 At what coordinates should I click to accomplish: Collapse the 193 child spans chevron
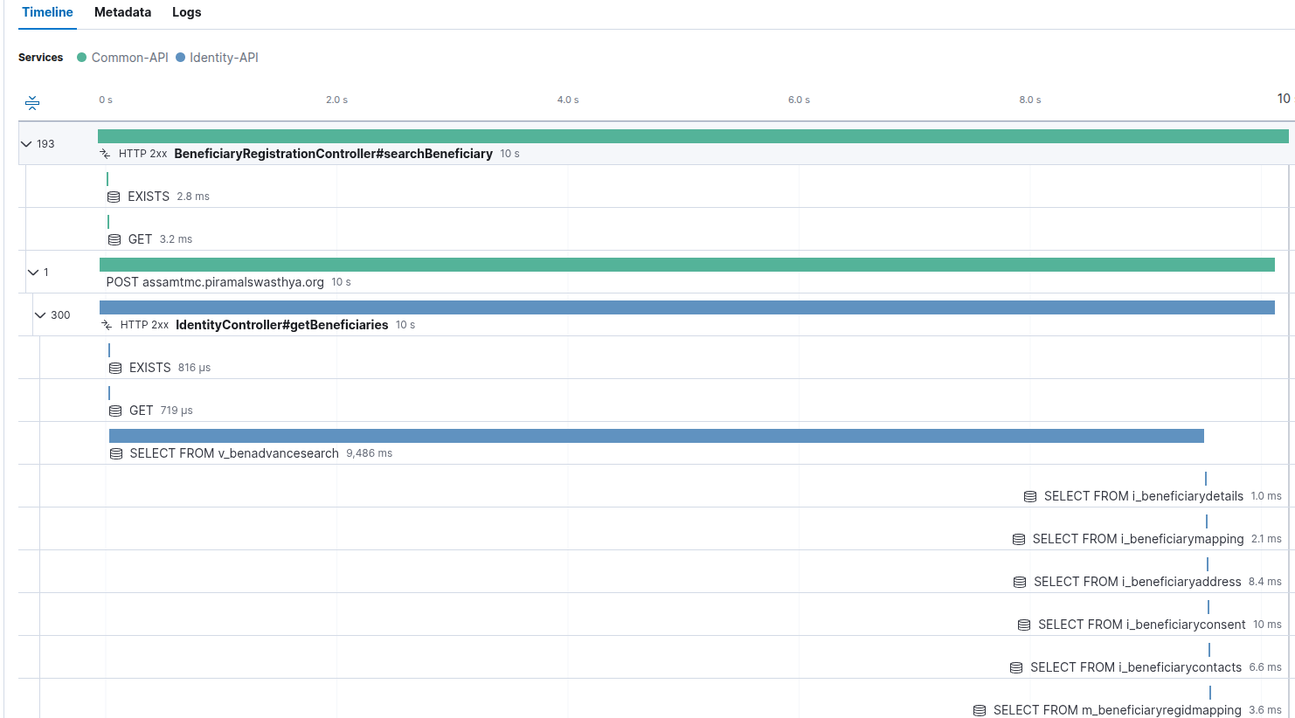click(x=26, y=144)
